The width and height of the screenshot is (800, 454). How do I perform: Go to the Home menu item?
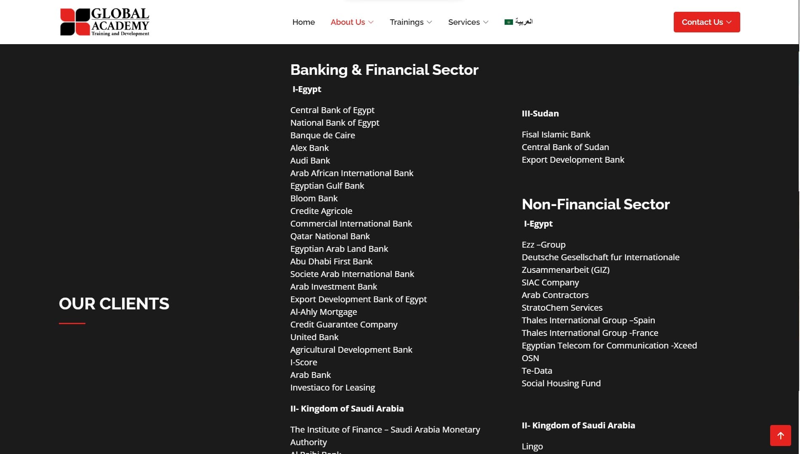[x=303, y=22]
